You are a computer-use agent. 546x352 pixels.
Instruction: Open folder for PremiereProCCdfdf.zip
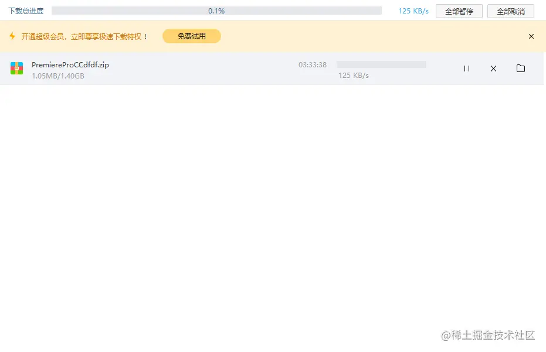click(x=521, y=68)
